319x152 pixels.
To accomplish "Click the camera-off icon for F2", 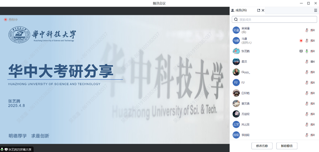I will (x=312, y=83).
